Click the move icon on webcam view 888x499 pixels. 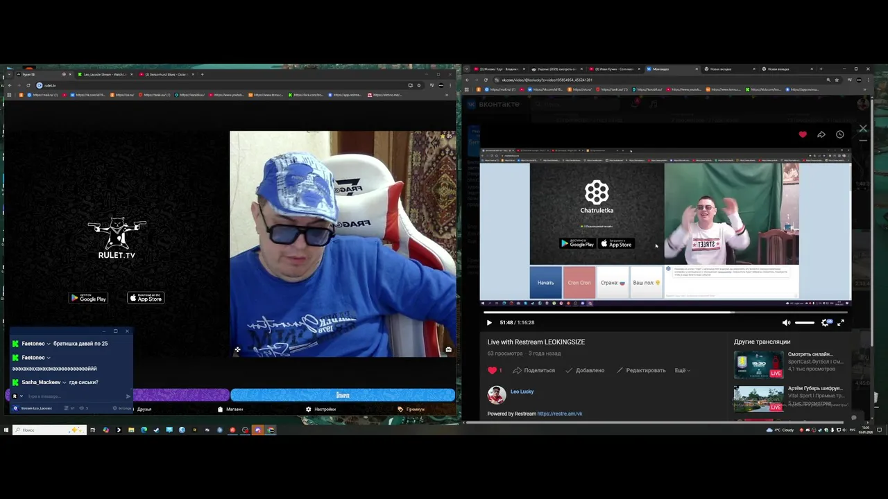coord(237,349)
